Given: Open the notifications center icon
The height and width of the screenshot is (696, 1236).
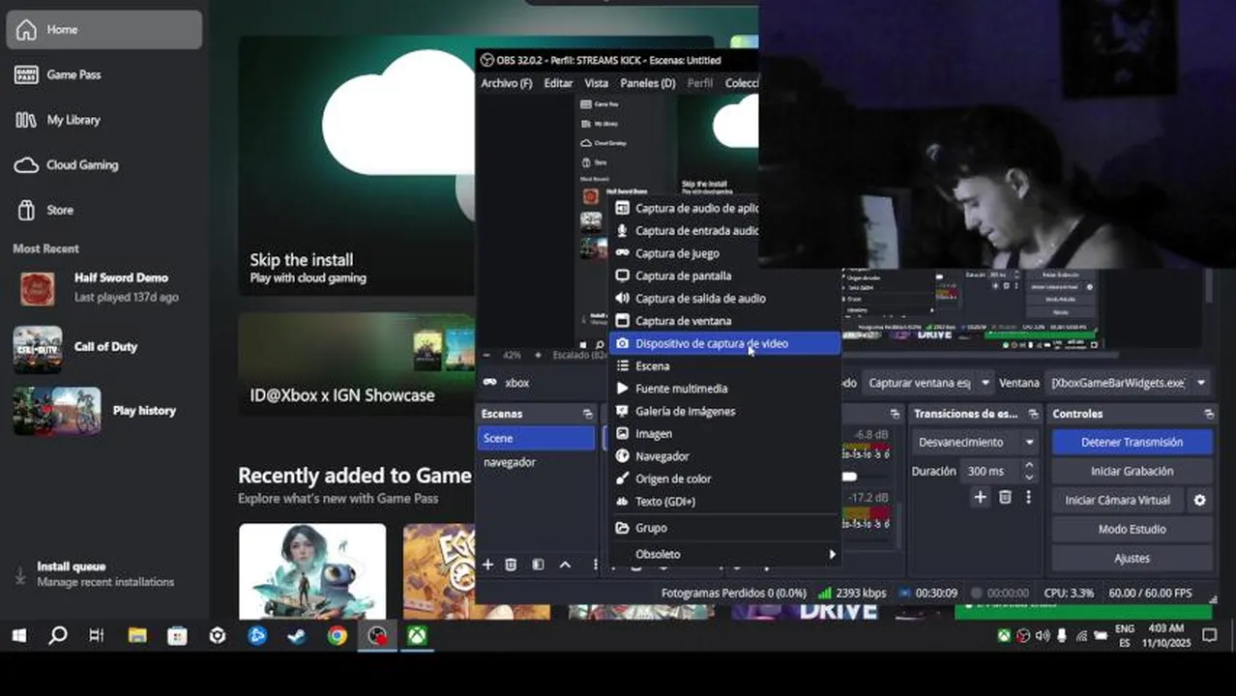Looking at the screenshot, I should pos(1209,635).
